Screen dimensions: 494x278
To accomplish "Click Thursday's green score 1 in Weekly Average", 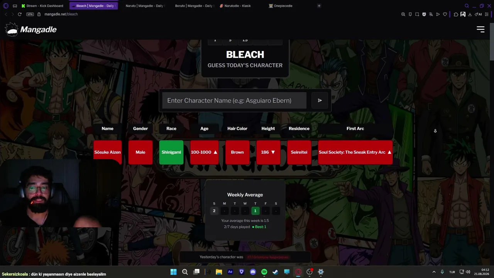I will coord(255,211).
